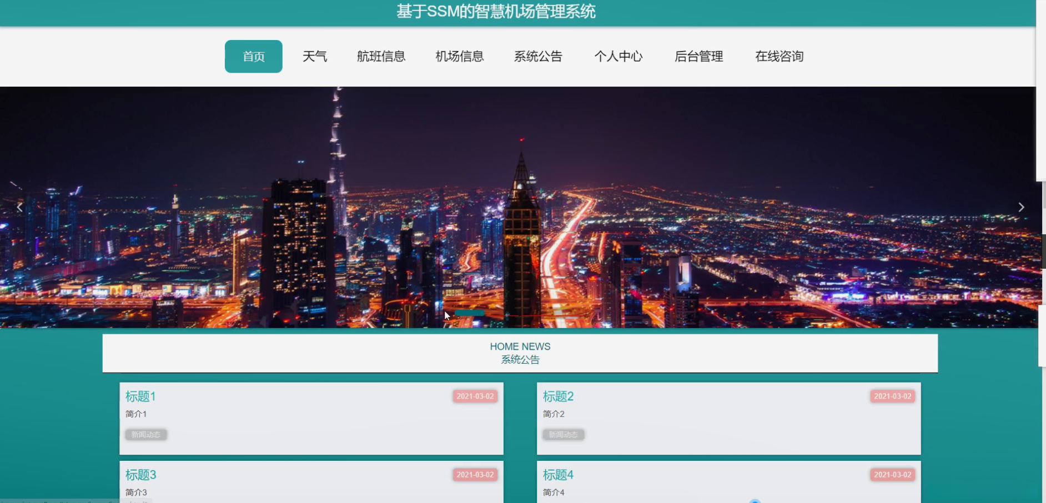Select 机场信息 in the navigation bar
The height and width of the screenshot is (503, 1046).
[460, 56]
